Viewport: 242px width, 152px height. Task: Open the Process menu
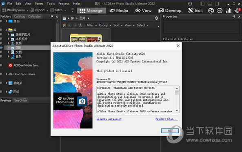[x=64, y=4]
